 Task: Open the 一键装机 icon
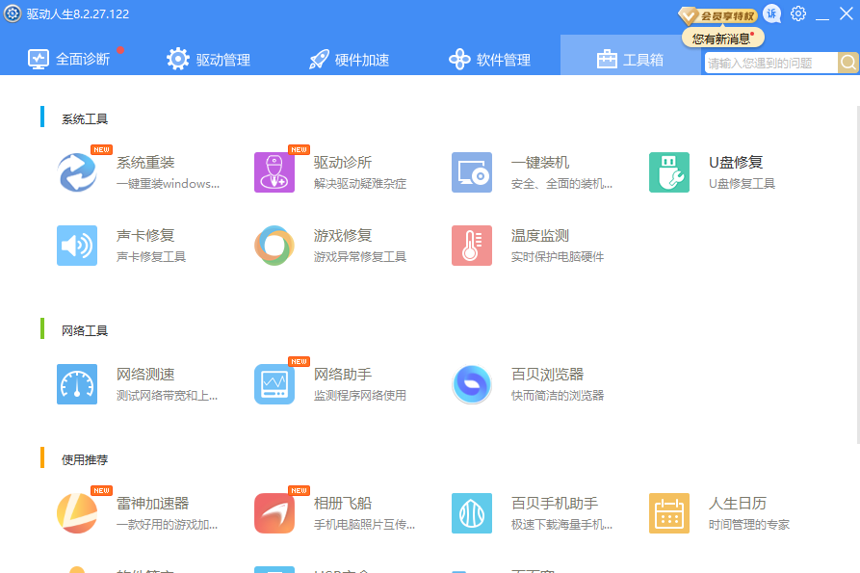pos(472,172)
